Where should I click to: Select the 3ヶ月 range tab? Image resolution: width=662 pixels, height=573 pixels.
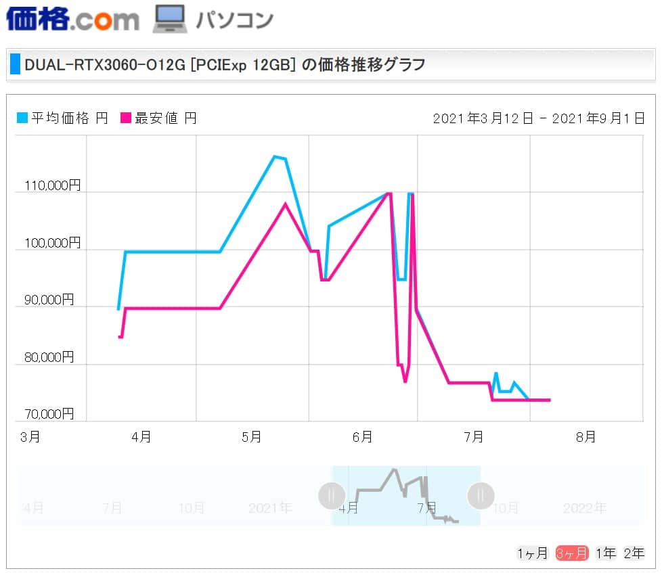click(x=572, y=553)
